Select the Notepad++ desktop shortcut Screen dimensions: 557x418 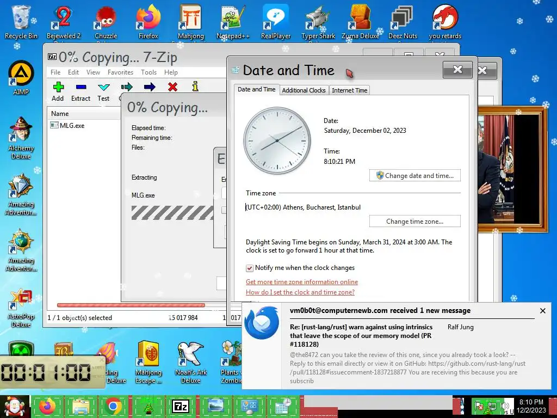pos(233,22)
